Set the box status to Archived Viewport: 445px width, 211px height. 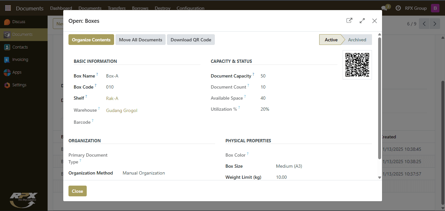[357, 40]
